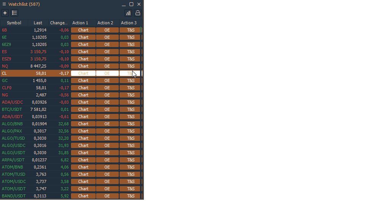Select the ESZ9 symbol
Screen dimensions: 386x205
[x=7, y=59]
